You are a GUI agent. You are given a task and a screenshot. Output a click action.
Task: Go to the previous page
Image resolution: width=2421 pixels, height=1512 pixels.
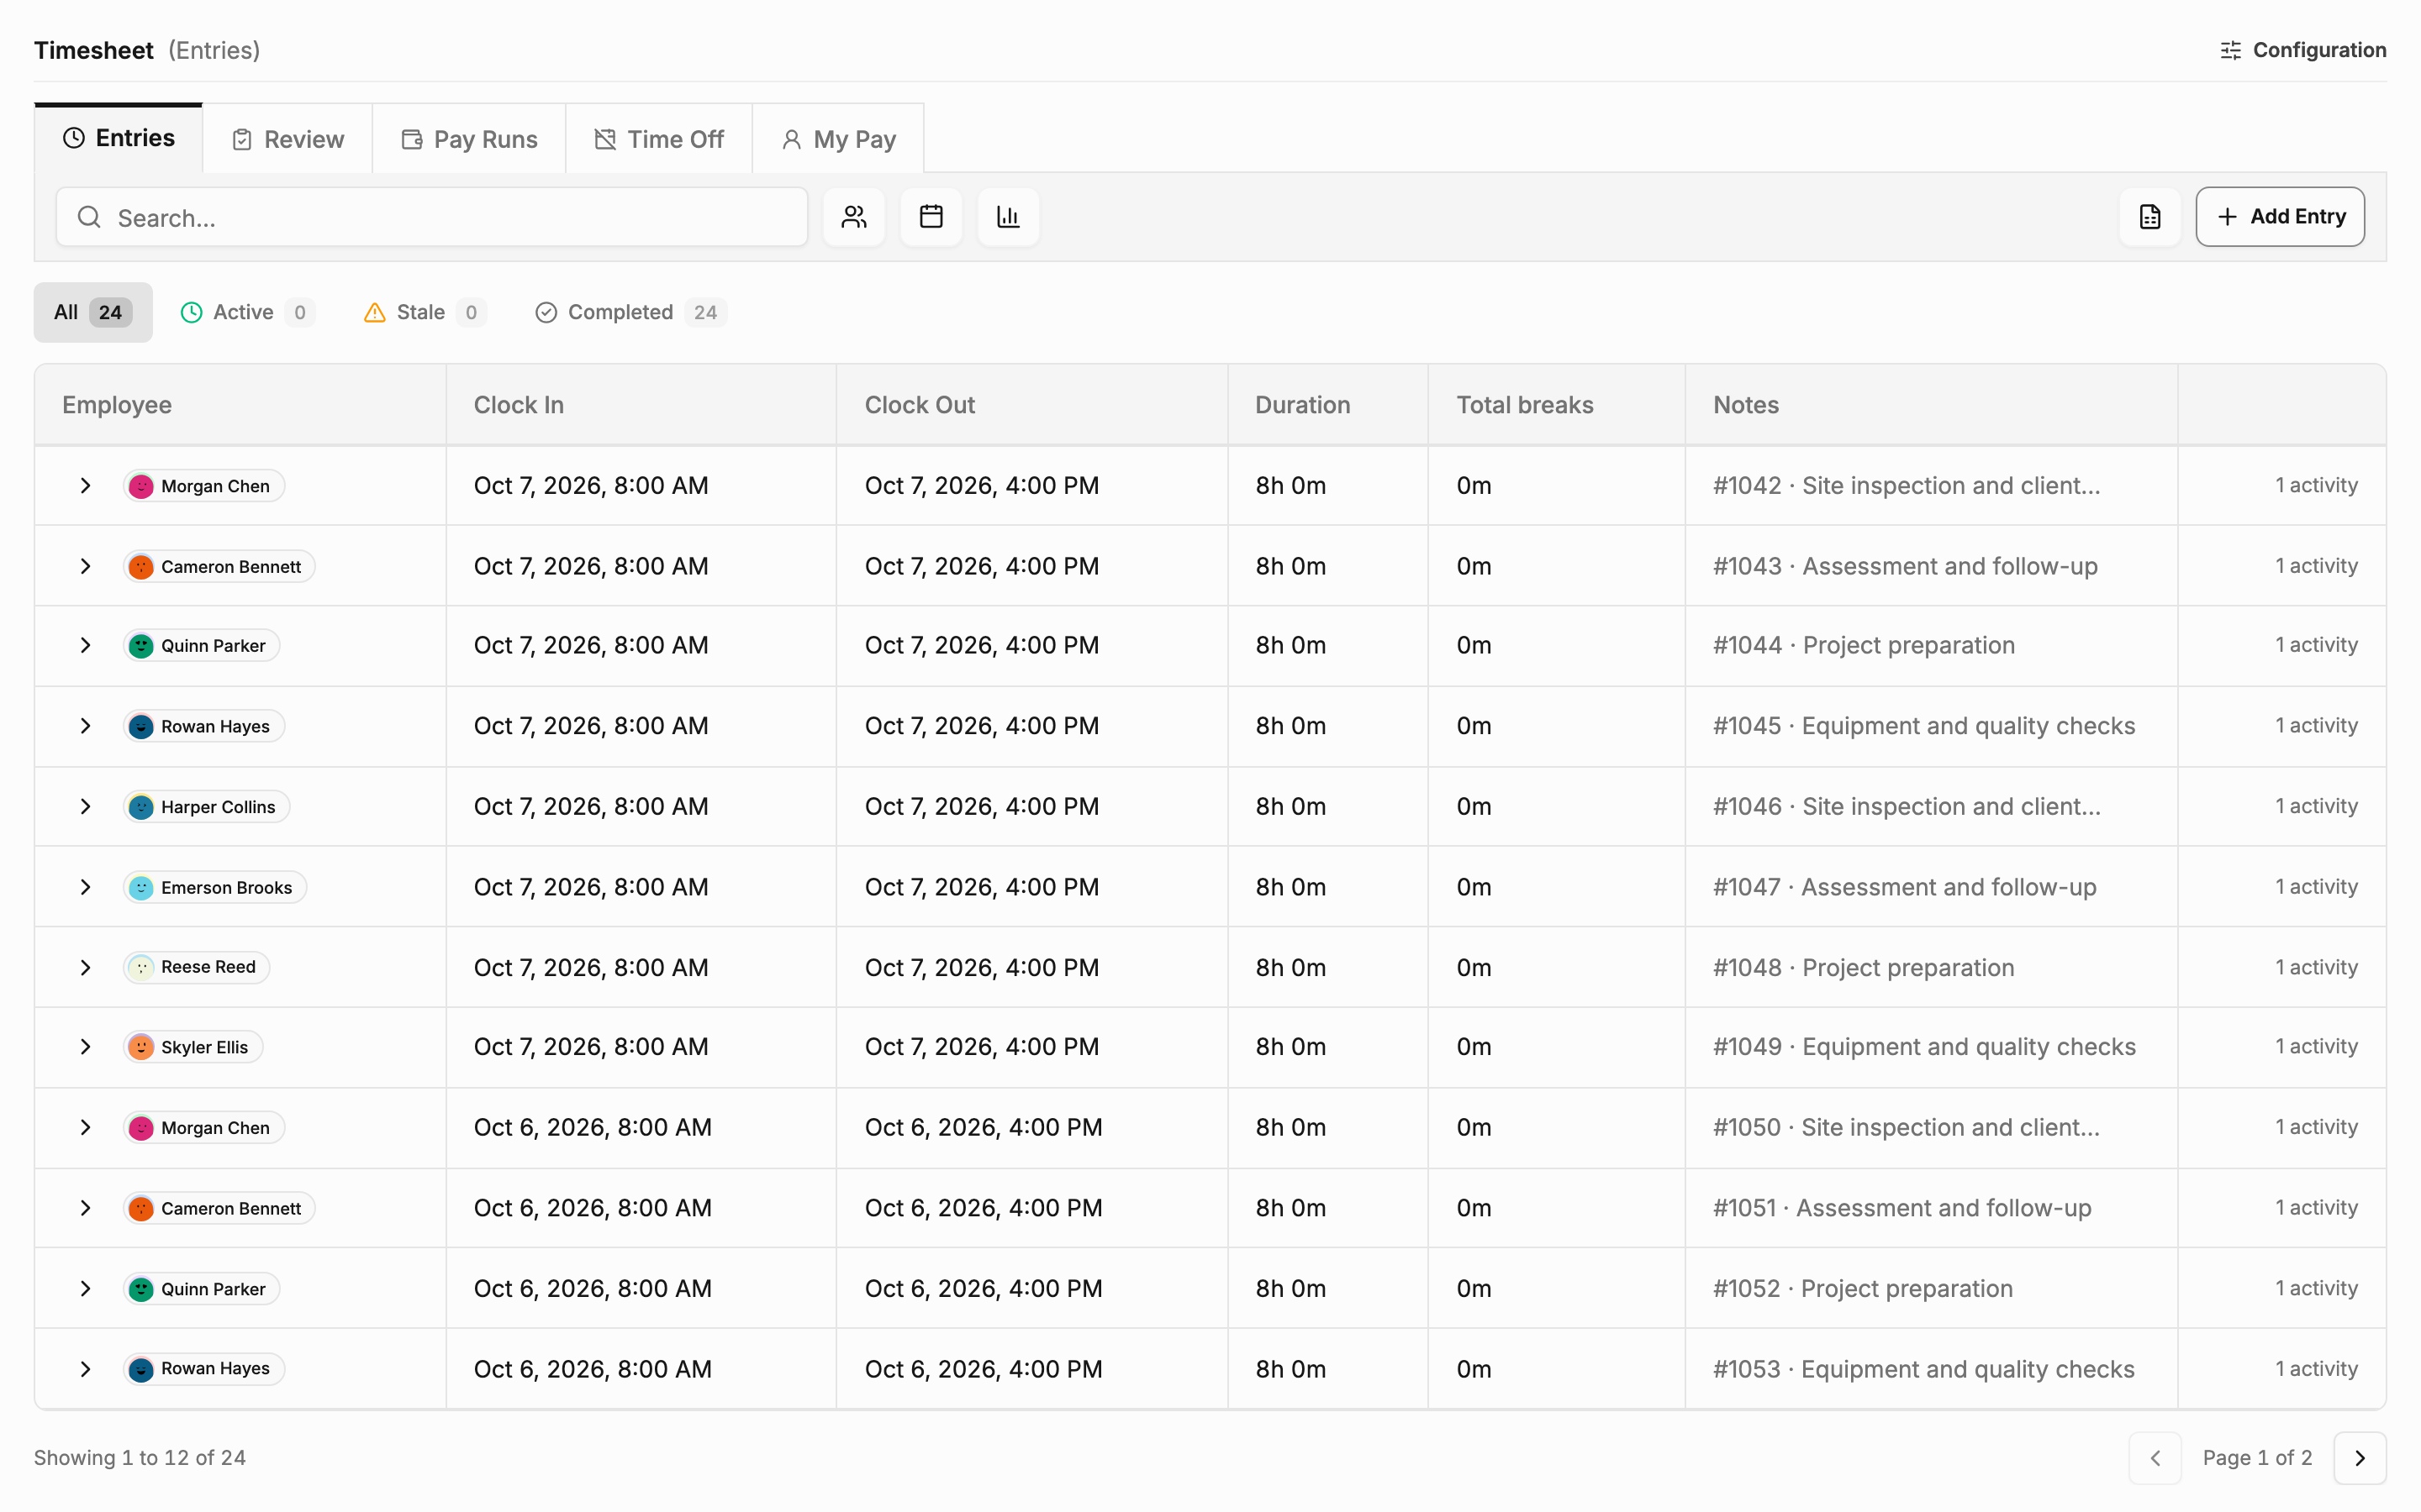coord(2155,1458)
